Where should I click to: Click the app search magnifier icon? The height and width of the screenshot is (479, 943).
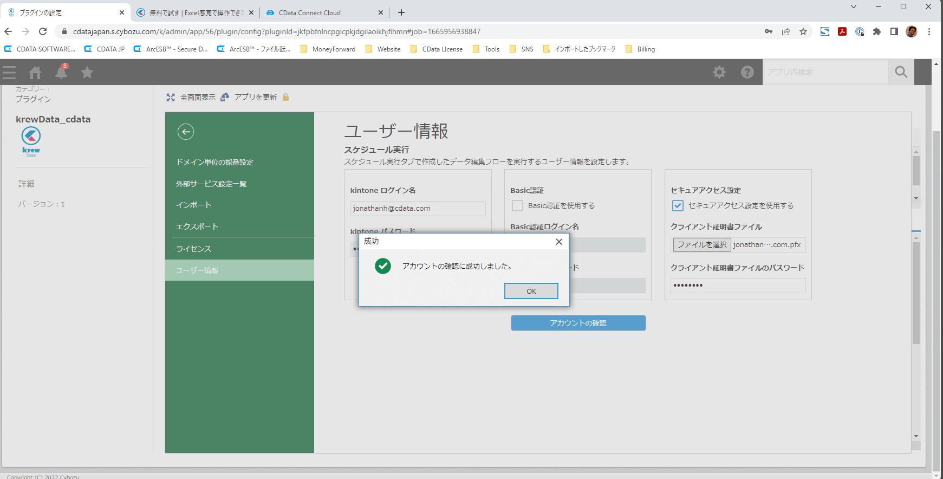click(x=901, y=72)
